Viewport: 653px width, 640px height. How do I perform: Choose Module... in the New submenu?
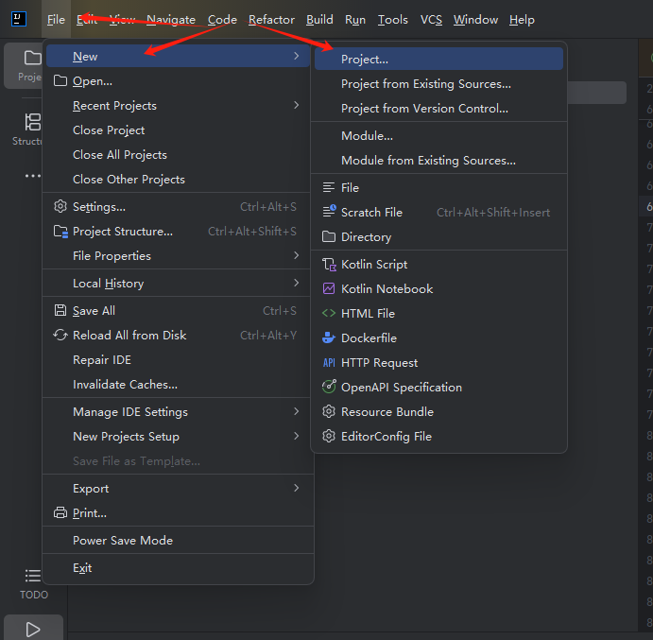pos(438,135)
